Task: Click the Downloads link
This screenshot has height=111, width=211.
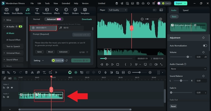Action: (x=87, y=19)
